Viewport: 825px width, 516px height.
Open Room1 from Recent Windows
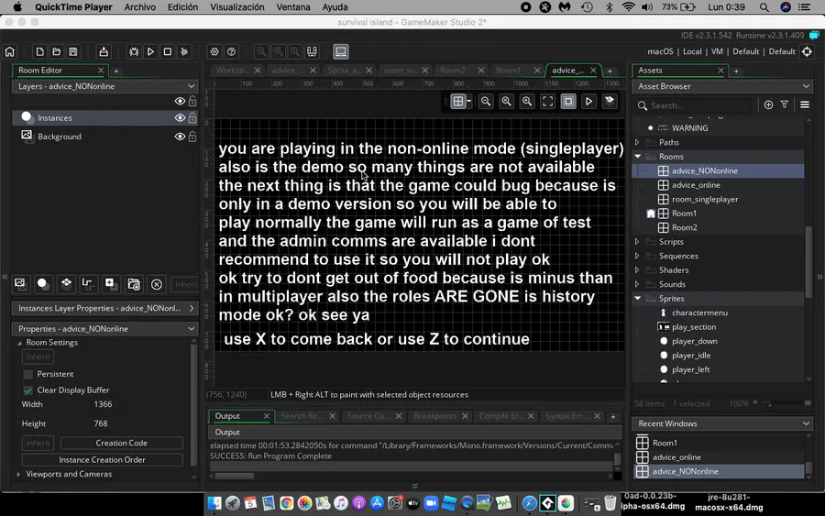(x=665, y=444)
